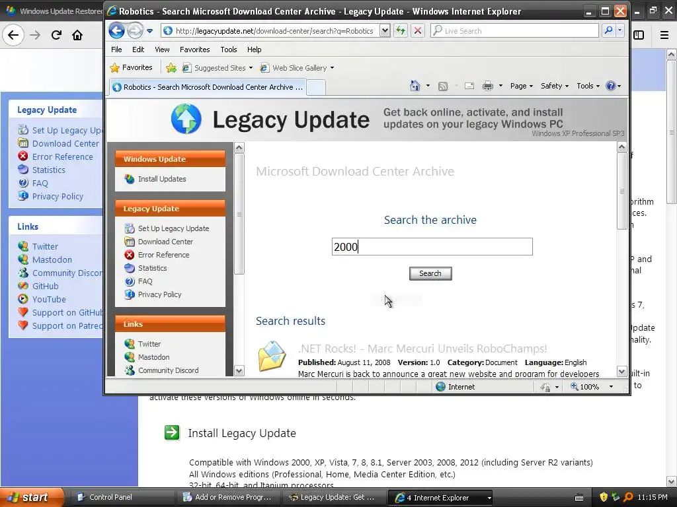Click the IE Refresh button icon
The image size is (677, 507).
[400, 30]
